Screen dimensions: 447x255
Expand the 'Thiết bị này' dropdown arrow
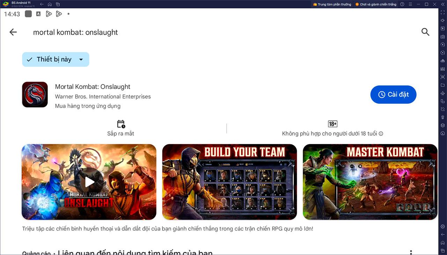click(81, 60)
